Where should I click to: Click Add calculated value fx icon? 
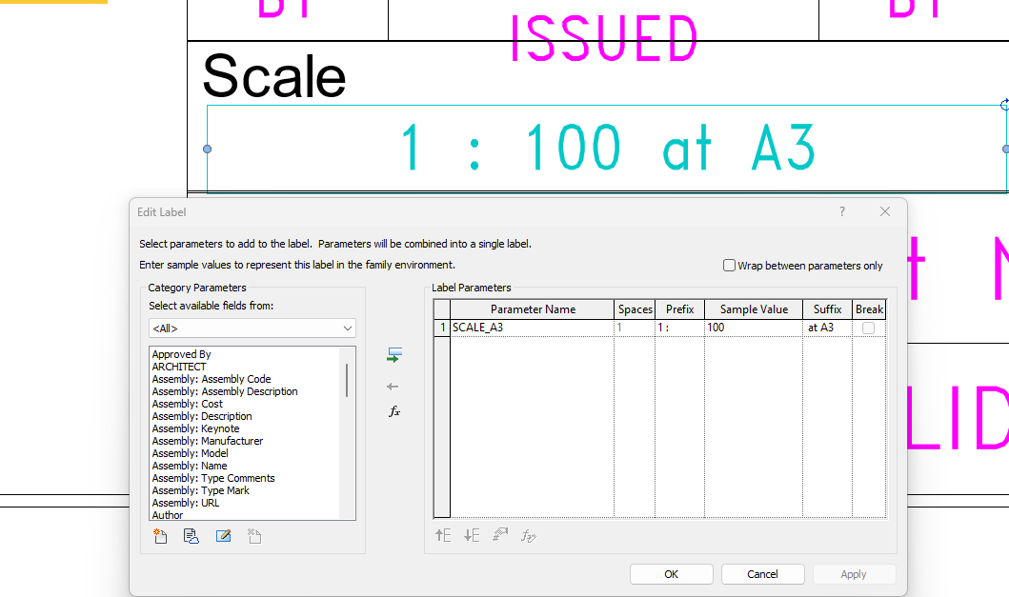coord(394,411)
